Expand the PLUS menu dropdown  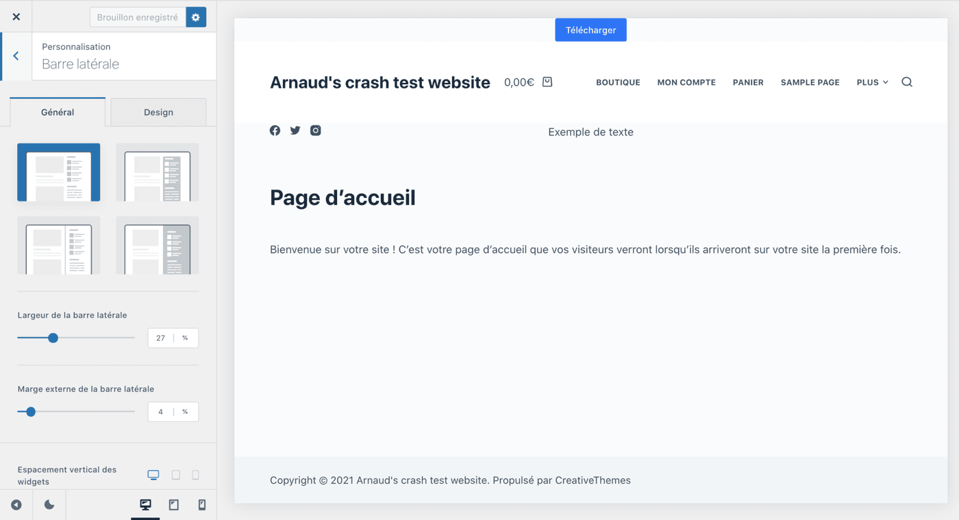click(872, 82)
